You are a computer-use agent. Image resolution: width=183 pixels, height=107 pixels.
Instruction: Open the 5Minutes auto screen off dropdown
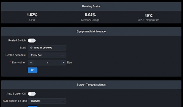pos(47,101)
